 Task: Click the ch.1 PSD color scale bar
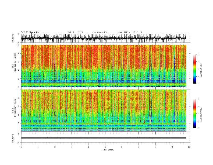[195, 69]
